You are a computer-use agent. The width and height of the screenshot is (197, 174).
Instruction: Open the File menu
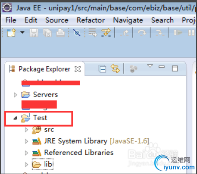(11, 20)
